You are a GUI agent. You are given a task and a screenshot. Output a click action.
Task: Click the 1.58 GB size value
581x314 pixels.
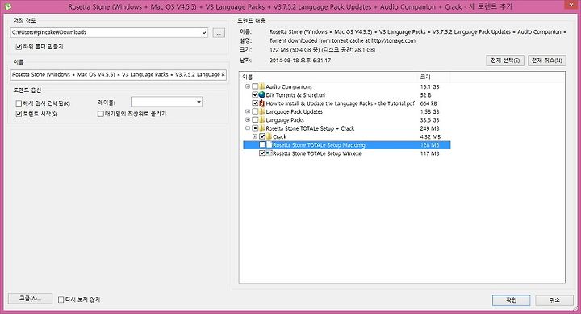[x=429, y=111]
